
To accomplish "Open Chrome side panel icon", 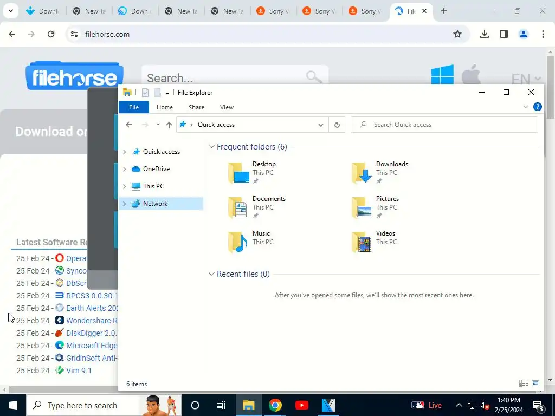I will [504, 34].
